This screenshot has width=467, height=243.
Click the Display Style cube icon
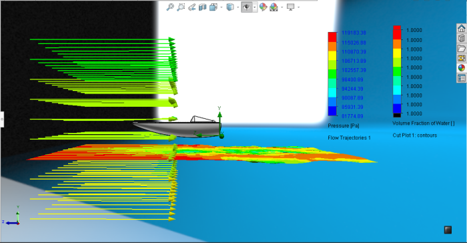[230, 7]
